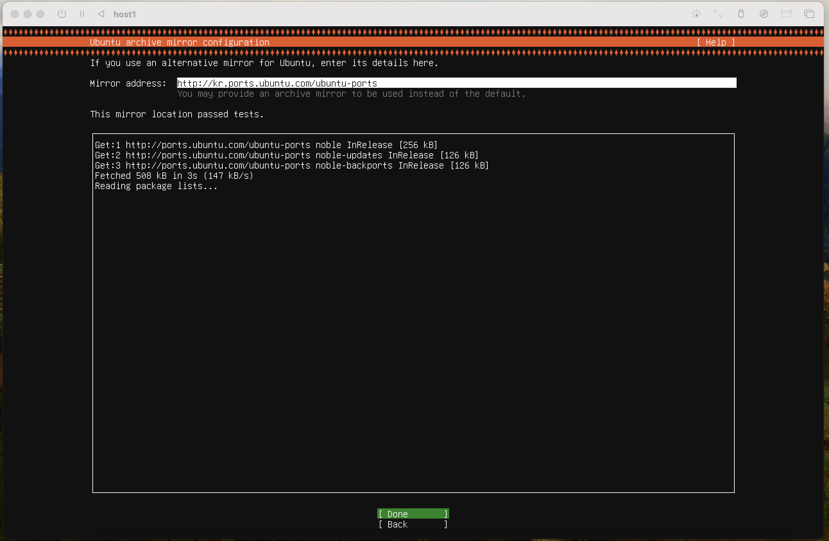Click the 'Ubuntu archive mirror configuration' header
The image size is (829, 541).
179,42
